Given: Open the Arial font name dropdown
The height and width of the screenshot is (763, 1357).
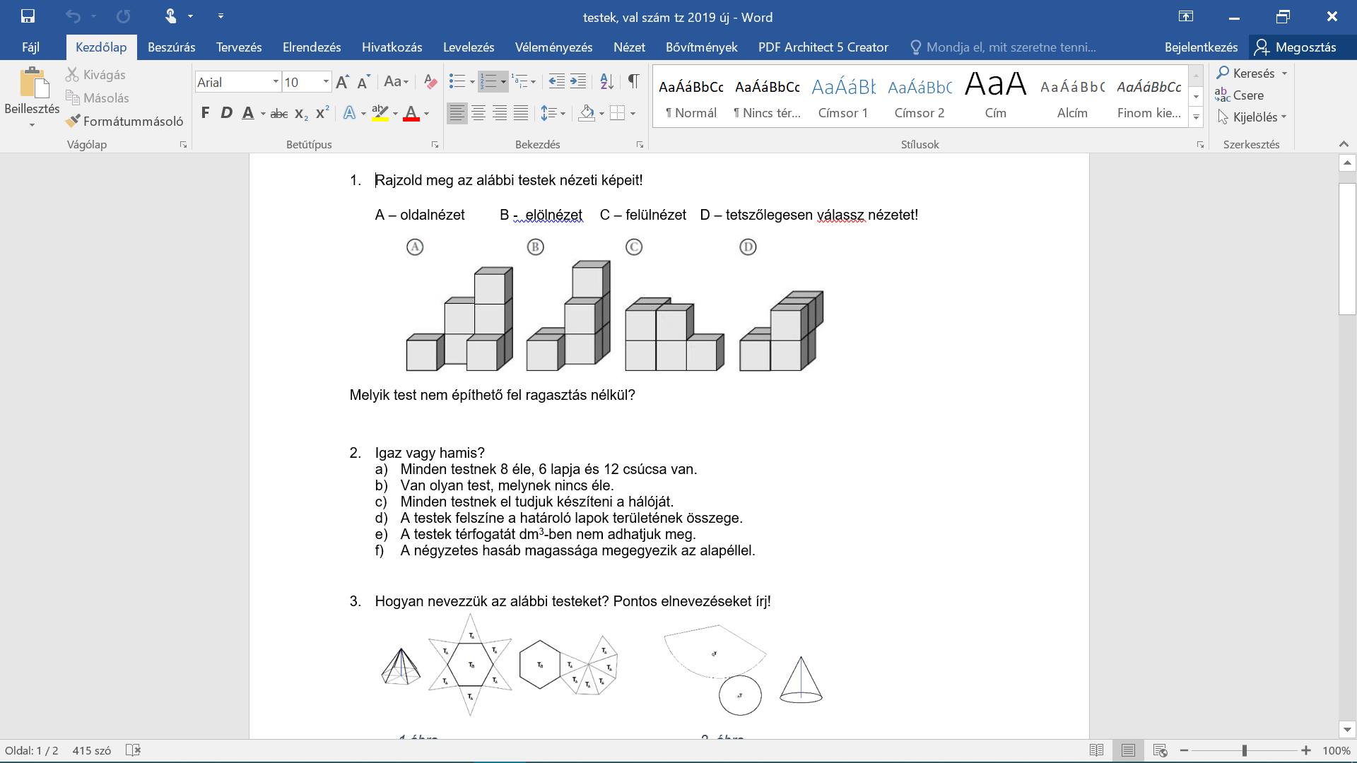Looking at the screenshot, I should pos(276,82).
